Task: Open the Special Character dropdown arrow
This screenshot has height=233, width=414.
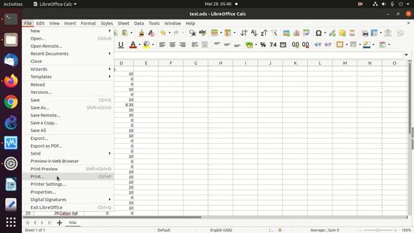Action: (x=325, y=33)
